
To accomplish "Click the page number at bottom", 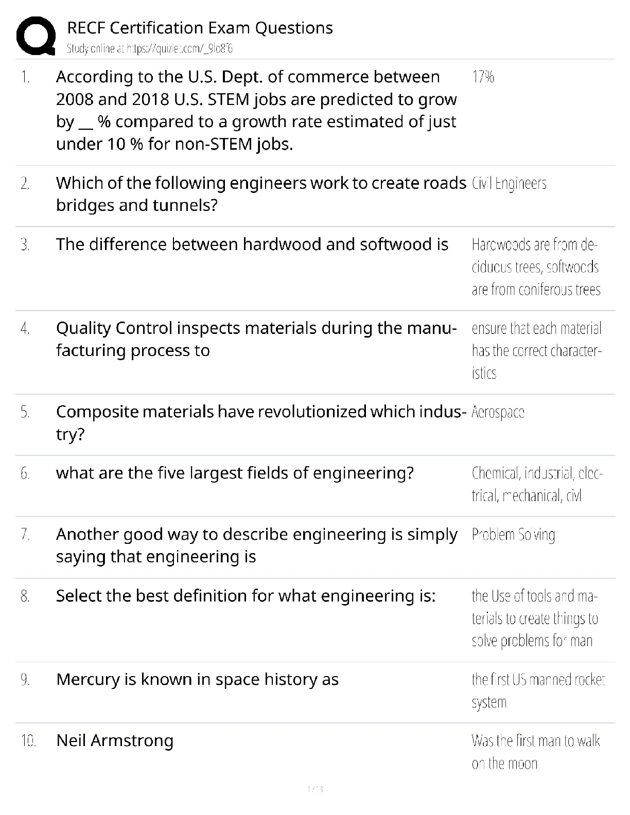I will coord(314,789).
